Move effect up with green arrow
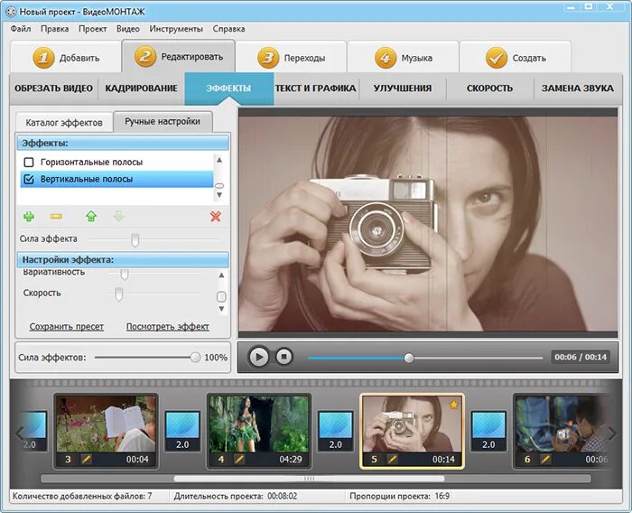This screenshot has height=513, width=632. (91, 217)
